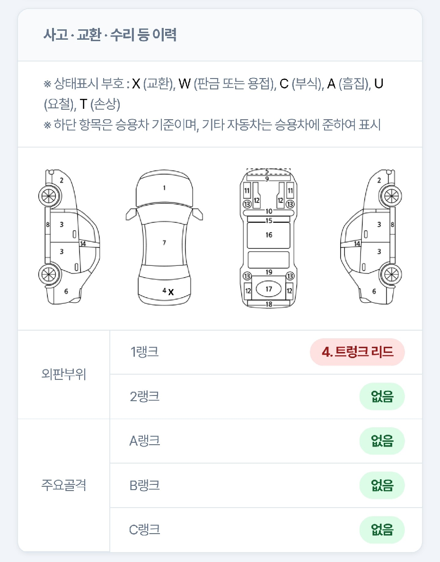Click the 사고·교환·수리 등 이력 header
Viewport: 440px width, 562px height.
pos(110,35)
